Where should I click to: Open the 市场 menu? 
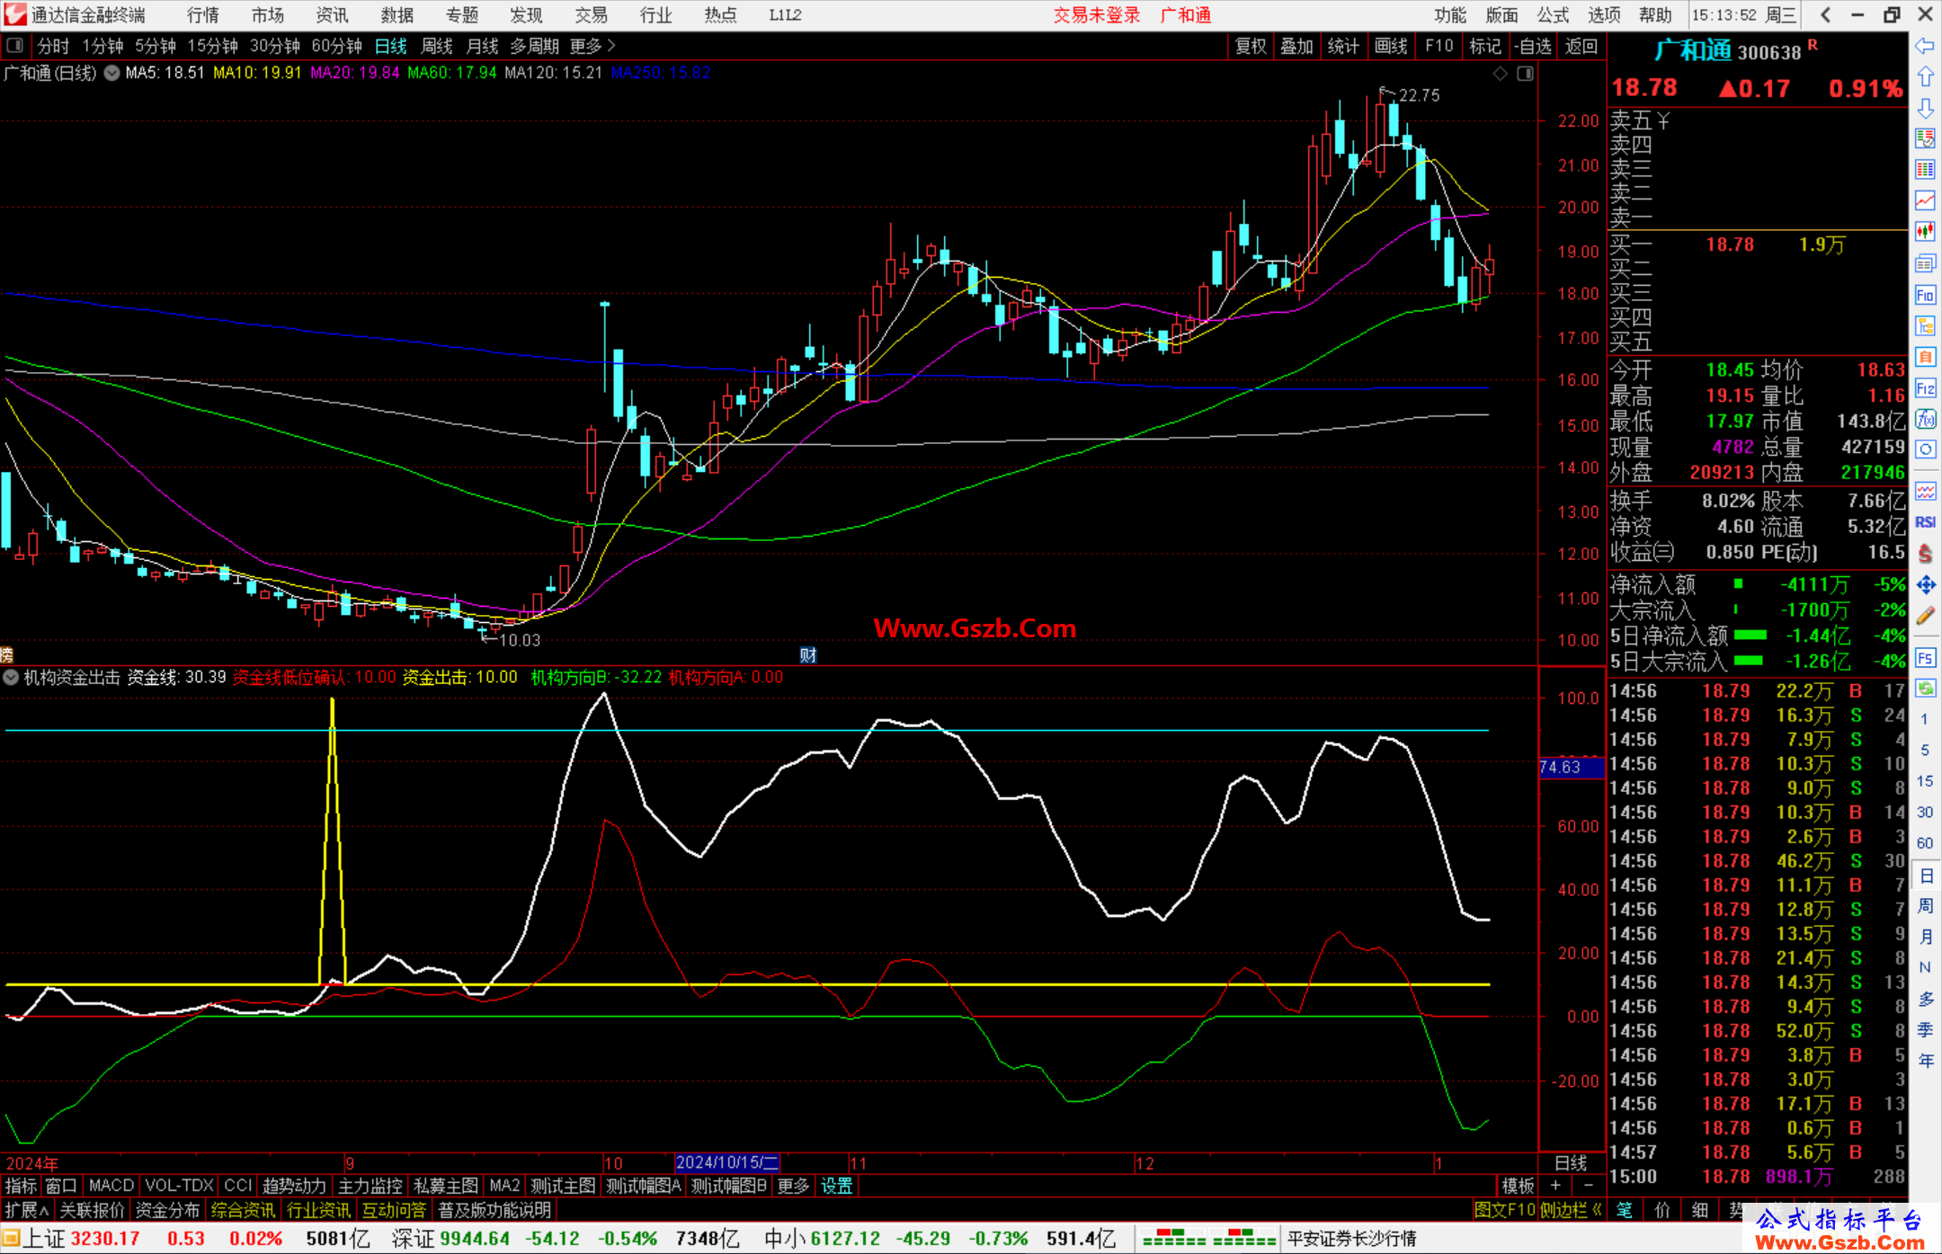268,15
